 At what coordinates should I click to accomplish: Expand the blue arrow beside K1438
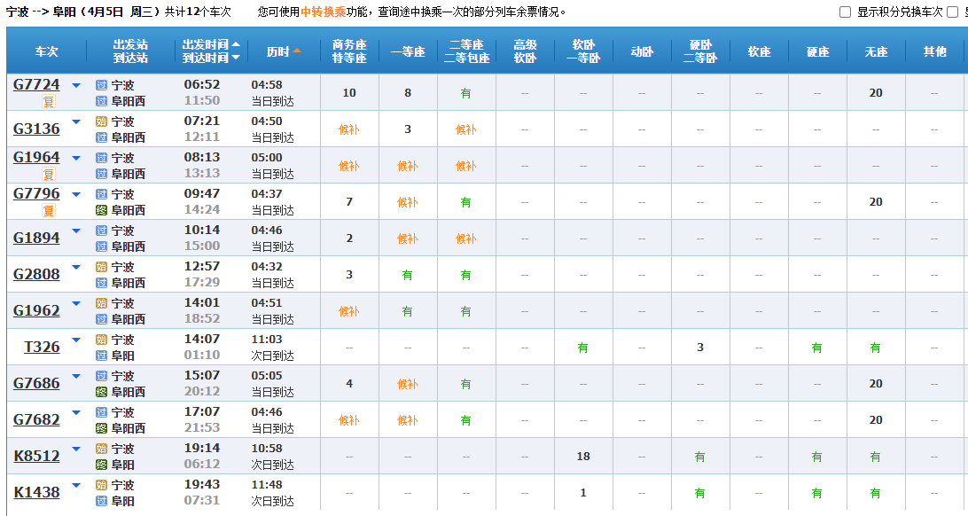pos(76,485)
